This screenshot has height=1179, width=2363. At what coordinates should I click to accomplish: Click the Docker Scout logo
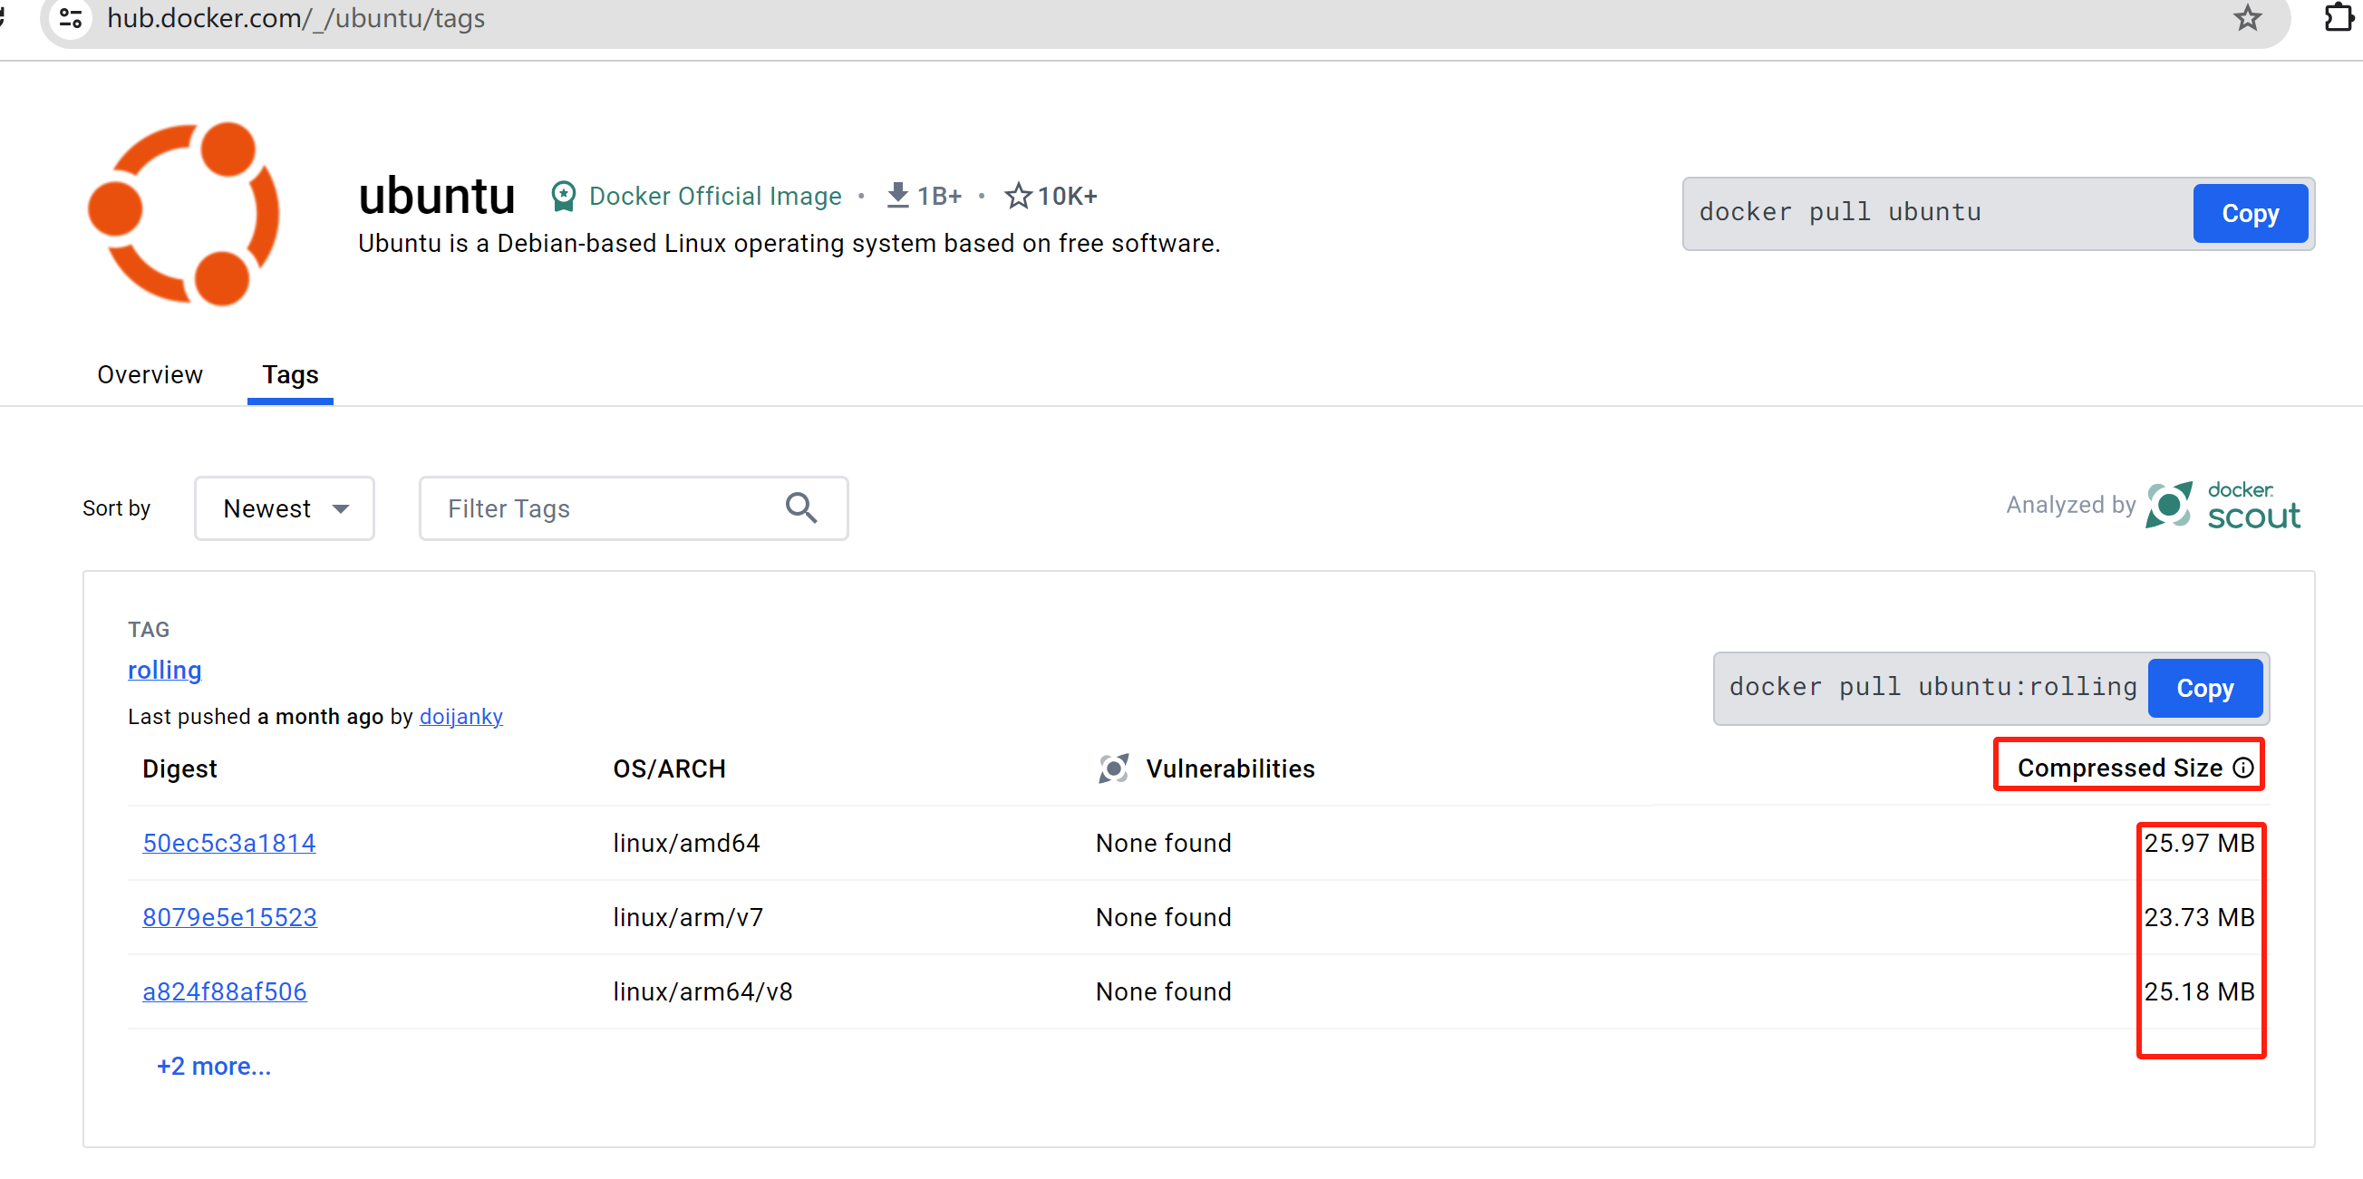[x=2223, y=506]
